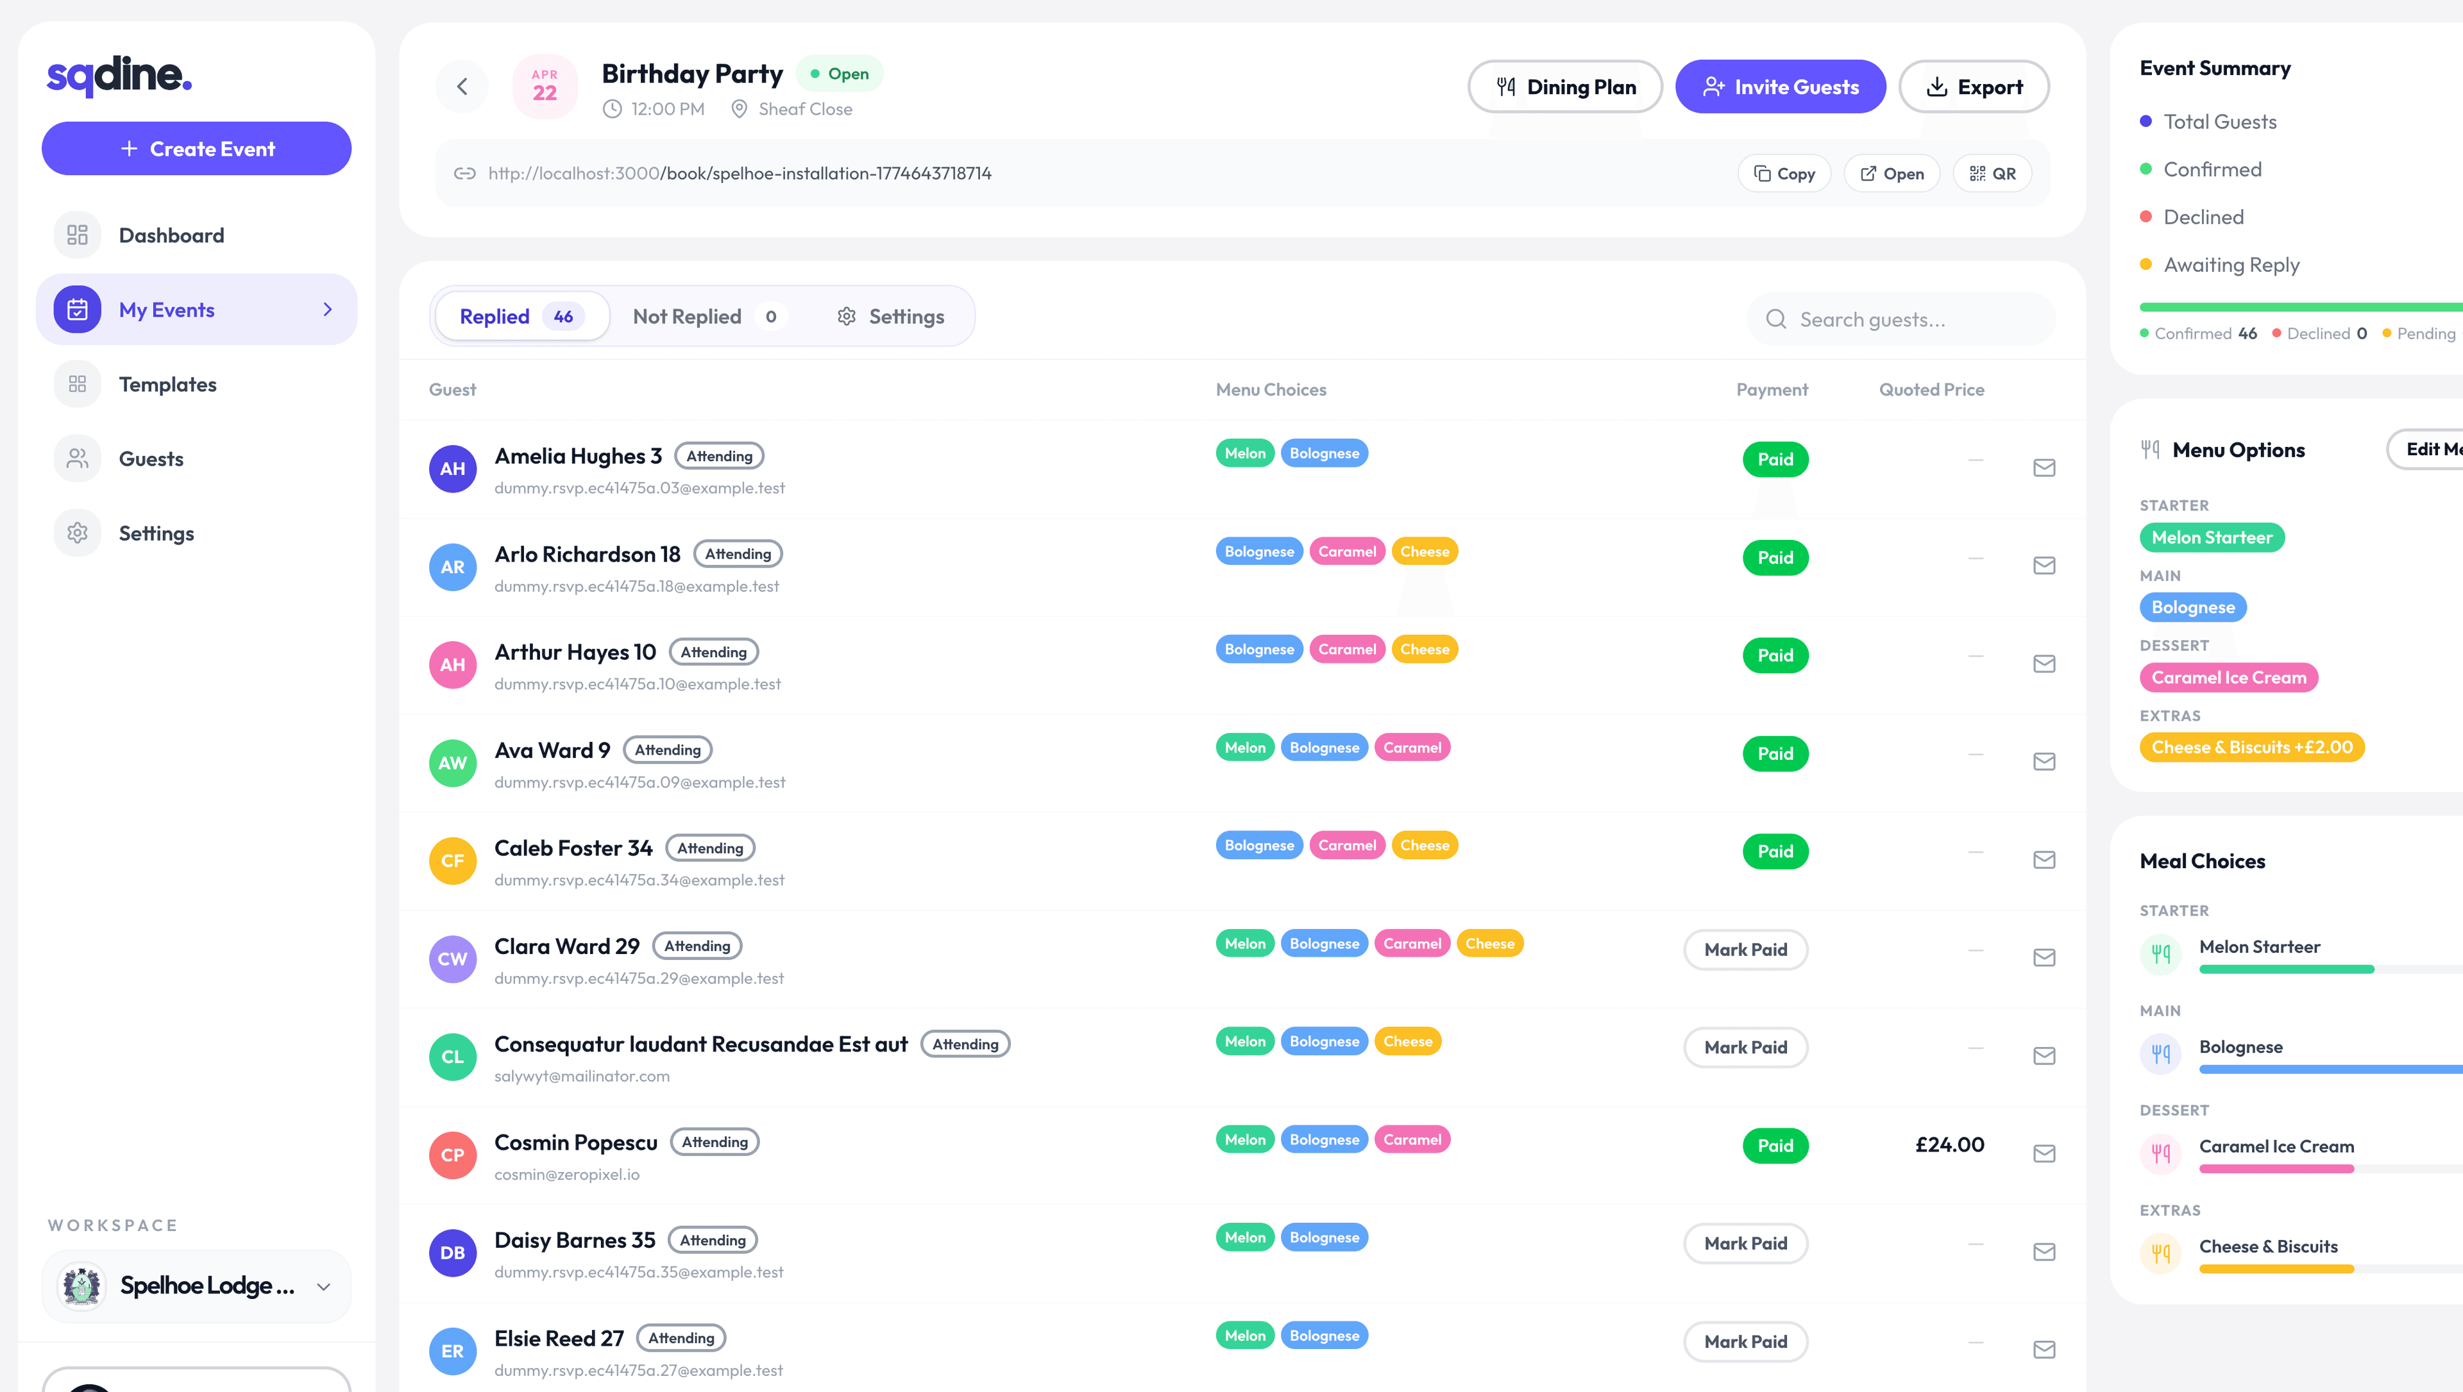The width and height of the screenshot is (2463, 1392).
Task: Click the email icon for Amelia Hughes 3
Action: (2044, 467)
